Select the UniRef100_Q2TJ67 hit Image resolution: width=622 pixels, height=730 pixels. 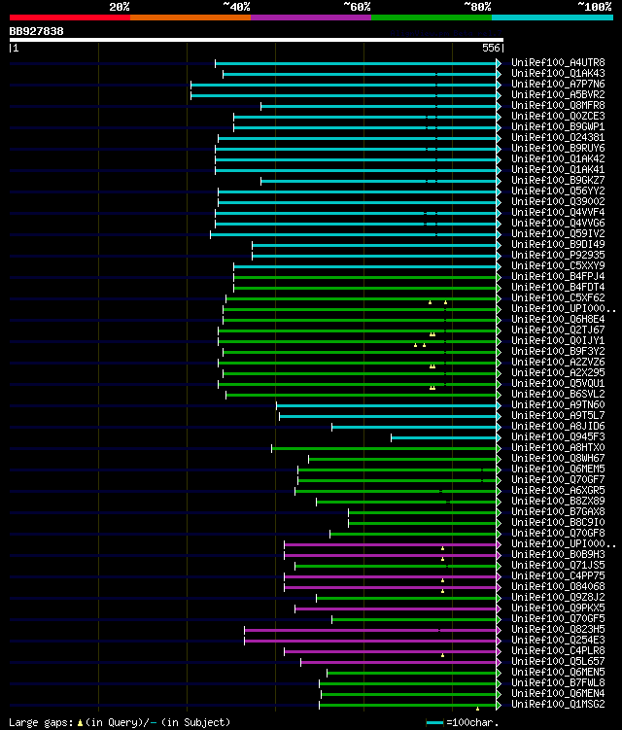pos(558,330)
